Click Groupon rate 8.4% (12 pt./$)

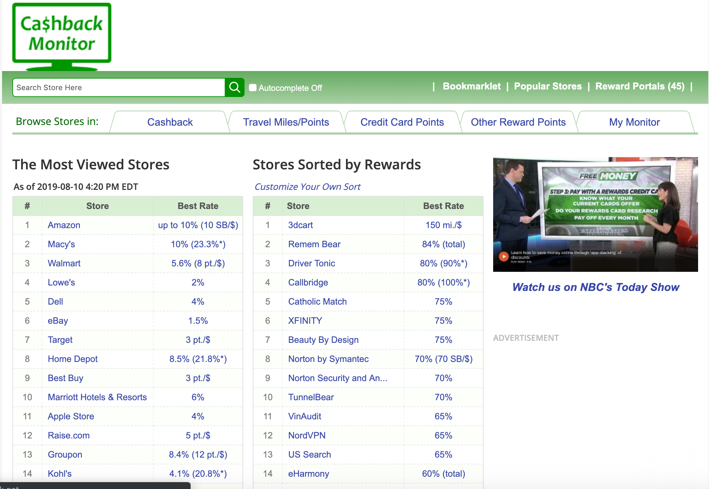click(x=198, y=455)
